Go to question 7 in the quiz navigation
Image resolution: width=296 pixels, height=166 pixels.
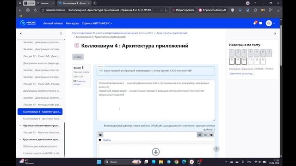pos(269,53)
